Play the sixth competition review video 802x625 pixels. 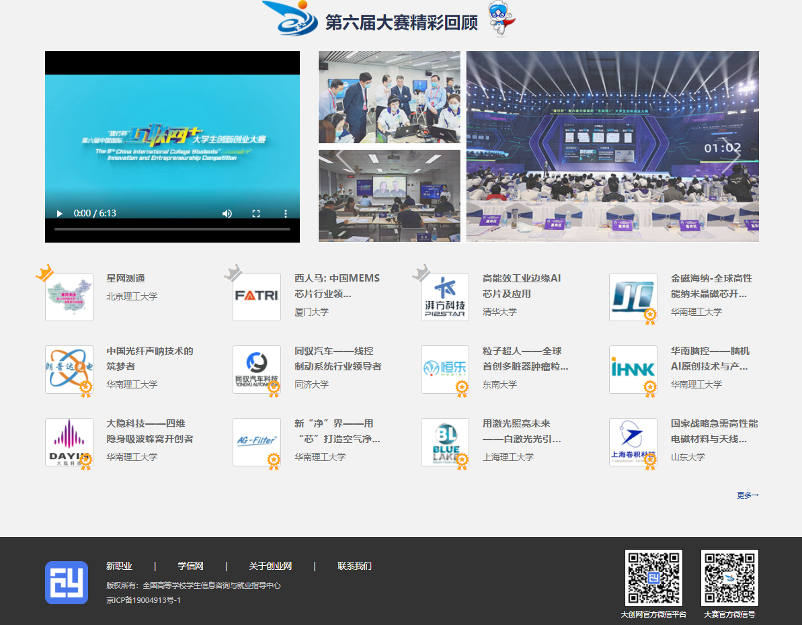coord(60,214)
